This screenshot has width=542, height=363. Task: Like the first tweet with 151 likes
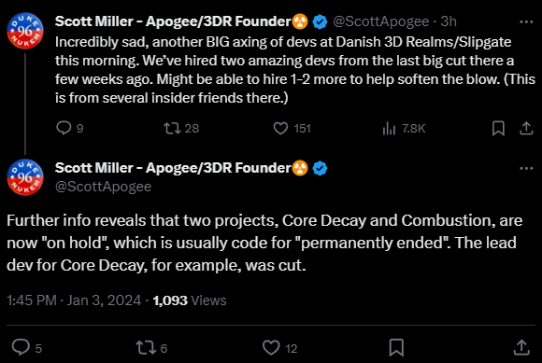280,129
